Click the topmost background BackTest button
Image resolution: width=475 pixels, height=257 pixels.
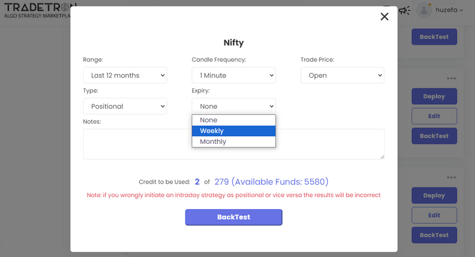(434, 37)
